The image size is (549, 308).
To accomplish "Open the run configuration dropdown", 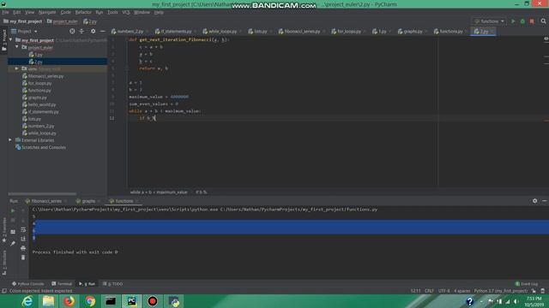I will click(x=489, y=21).
